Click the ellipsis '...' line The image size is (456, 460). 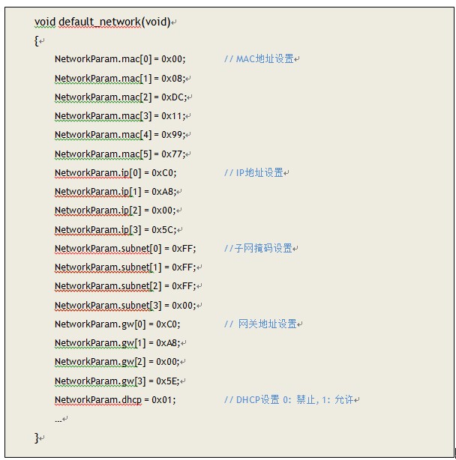[x=58, y=421]
